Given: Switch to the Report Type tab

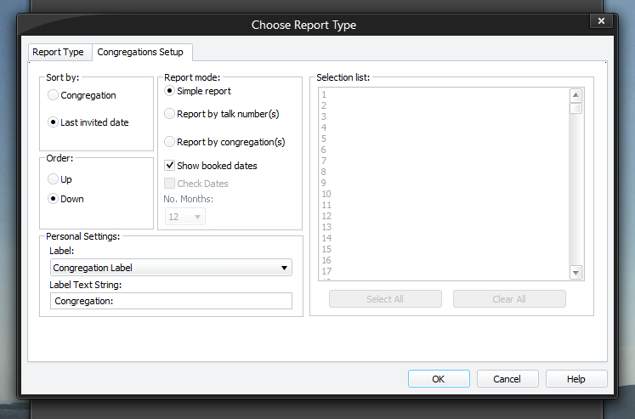Looking at the screenshot, I should pyautogui.click(x=58, y=52).
